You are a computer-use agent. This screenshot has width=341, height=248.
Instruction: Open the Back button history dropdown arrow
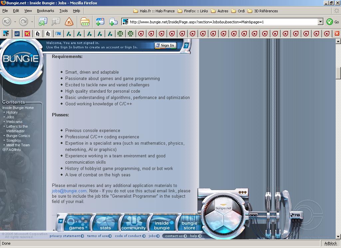coord(15,22)
